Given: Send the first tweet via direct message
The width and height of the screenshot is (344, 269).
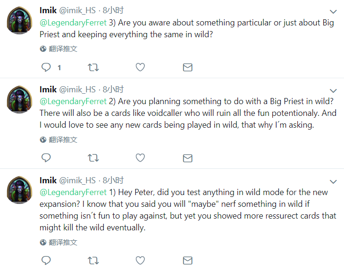Looking at the screenshot, I should click(187, 67).
